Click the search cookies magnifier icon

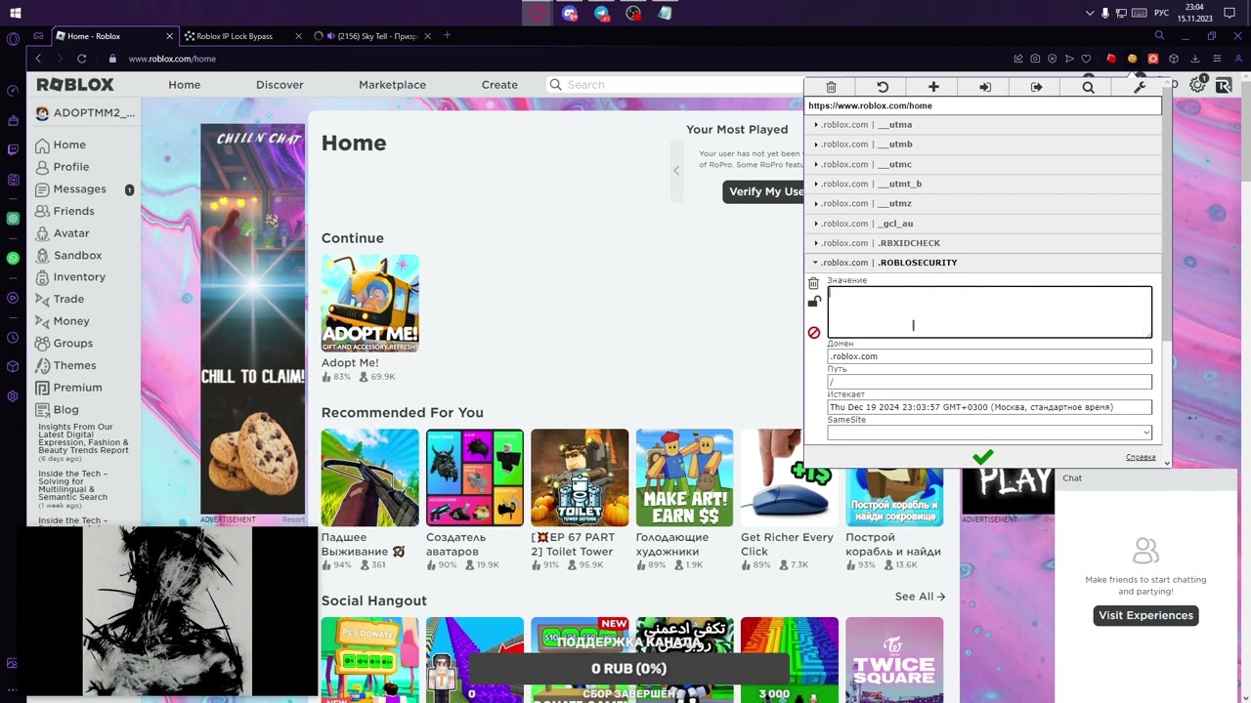pos(1088,87)
